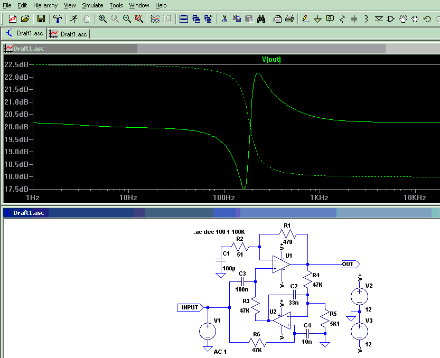
Task: Select the Move open-hand tool
Action: (x=403, y=19)
